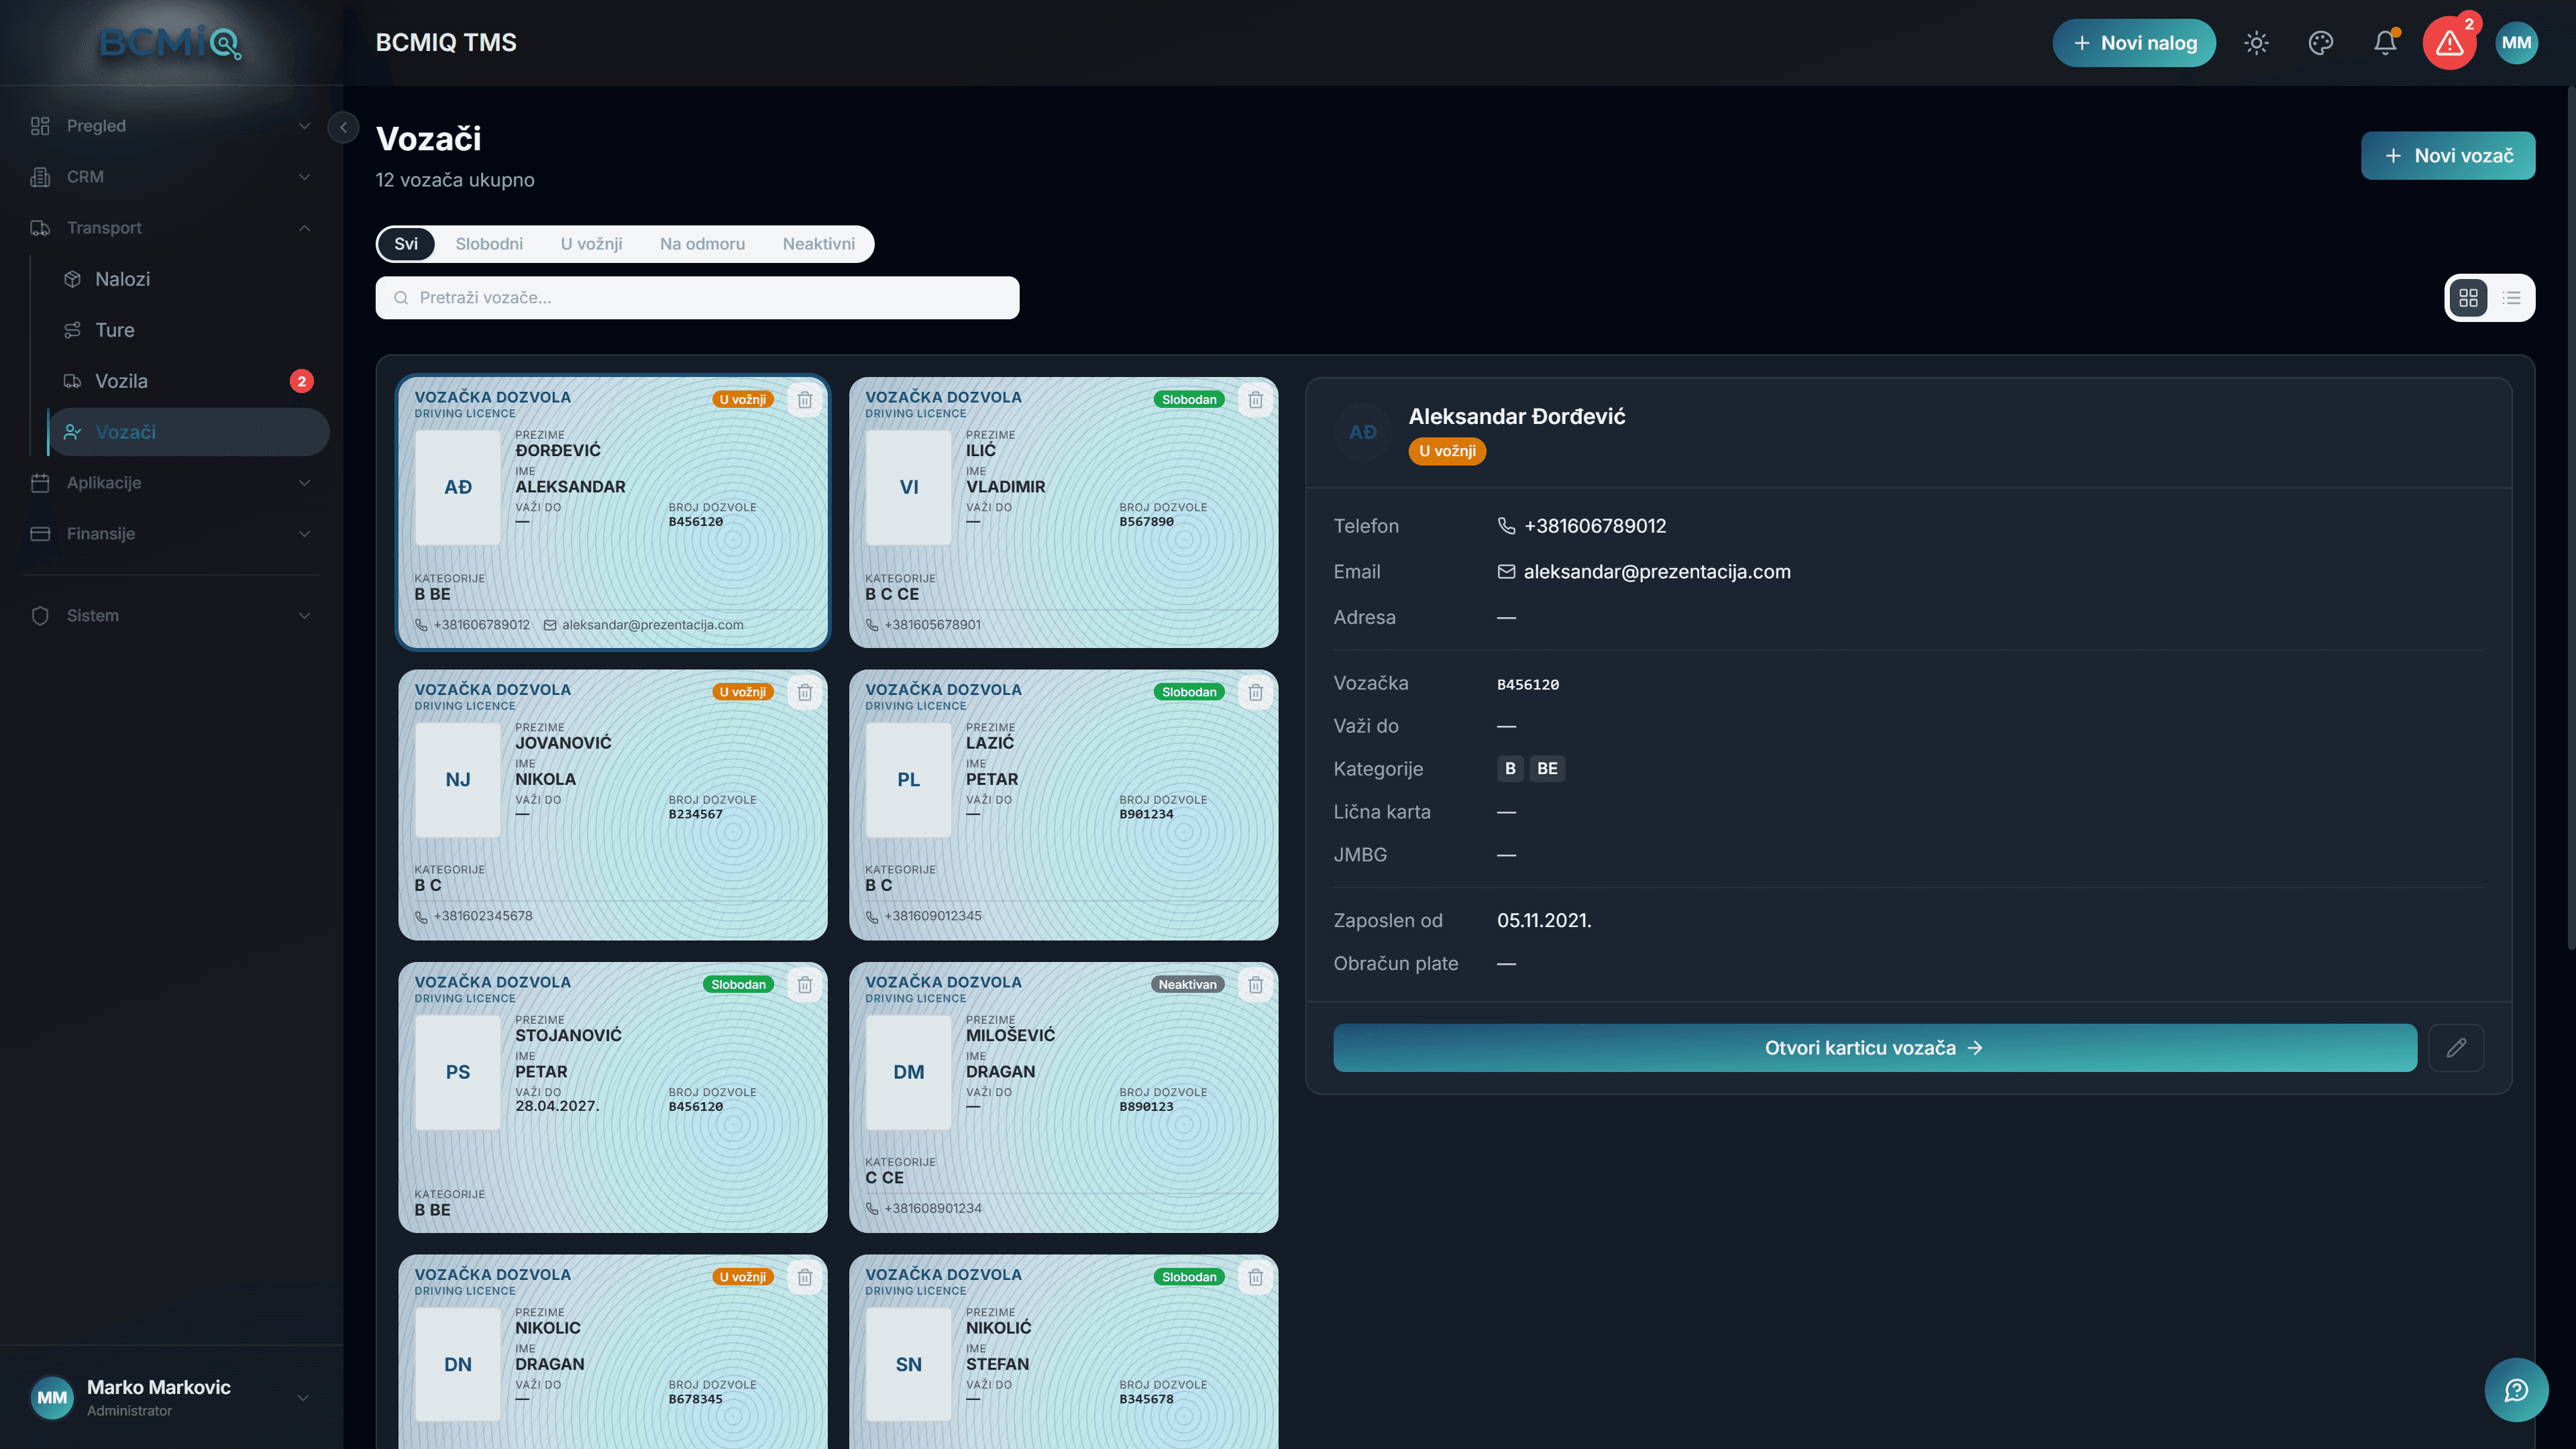Click Otvori karticu vozača button
The width and height of the screenshot is (2576, 1449).
coord(1875,1048)
